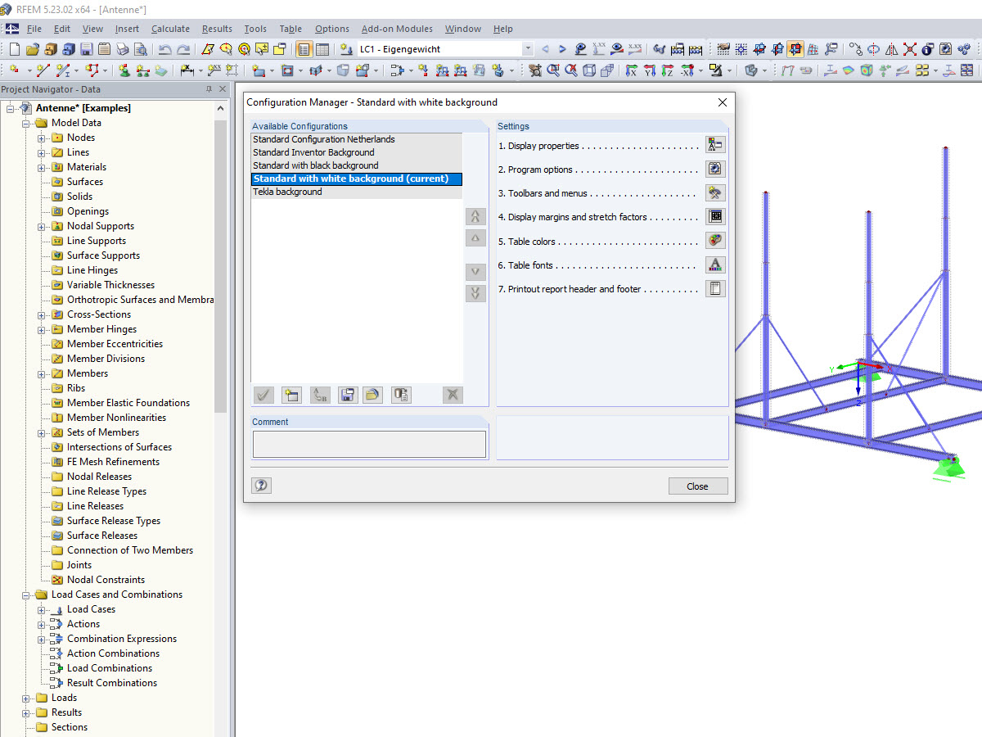This screenshot has width=982, height=737.
Task: Move configuration to bottom with double-down arrow
Action: coord(475,293)
